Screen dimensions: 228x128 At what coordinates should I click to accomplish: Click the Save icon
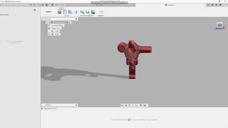click(52, 5)
